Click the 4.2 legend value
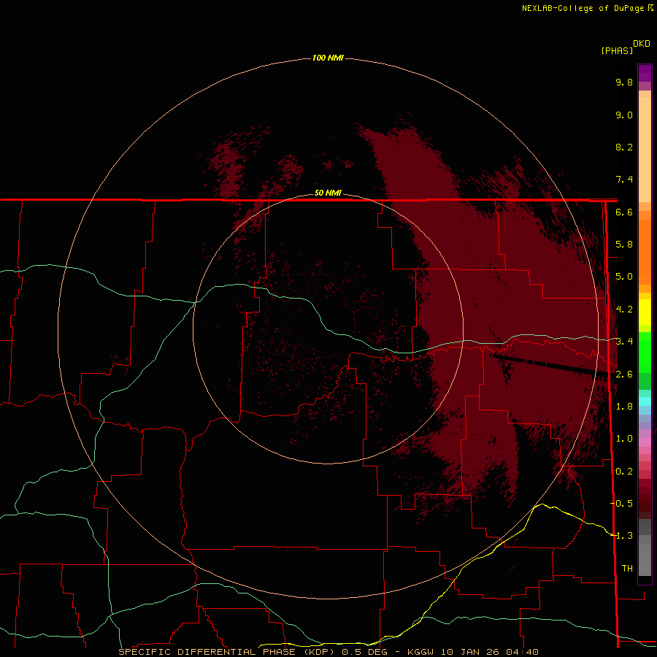Image resolution: width=657 pixels, height=657 pixels. pos(624,310)
